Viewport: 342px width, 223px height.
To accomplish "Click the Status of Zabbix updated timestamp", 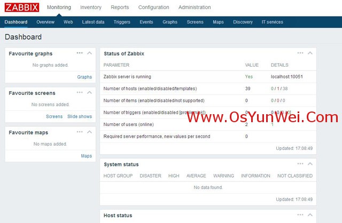I will [294, 148].
